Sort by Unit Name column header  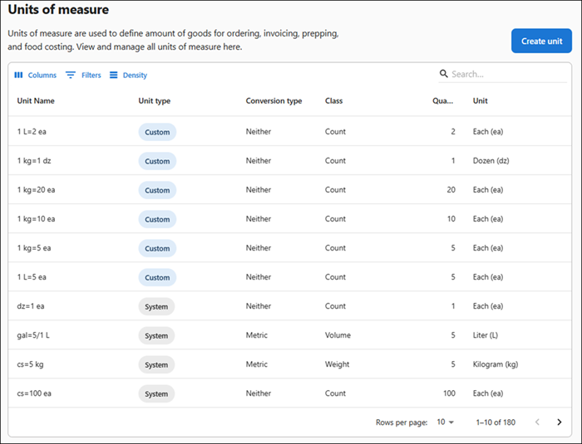[36, 100]
